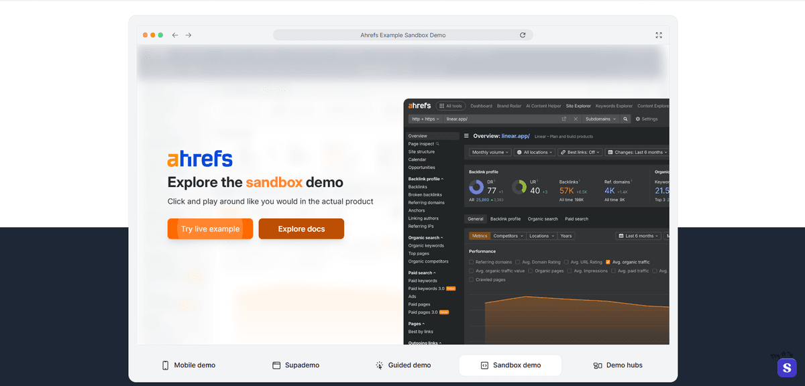The width and height of the screenshot is (805, 386).
Task: Click the linear.app/ overview link
Action: 515,136
